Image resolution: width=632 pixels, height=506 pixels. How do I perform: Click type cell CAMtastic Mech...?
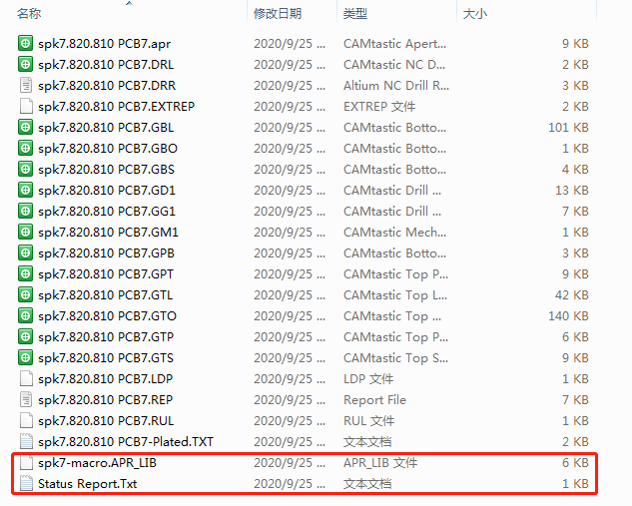(394, 233)
